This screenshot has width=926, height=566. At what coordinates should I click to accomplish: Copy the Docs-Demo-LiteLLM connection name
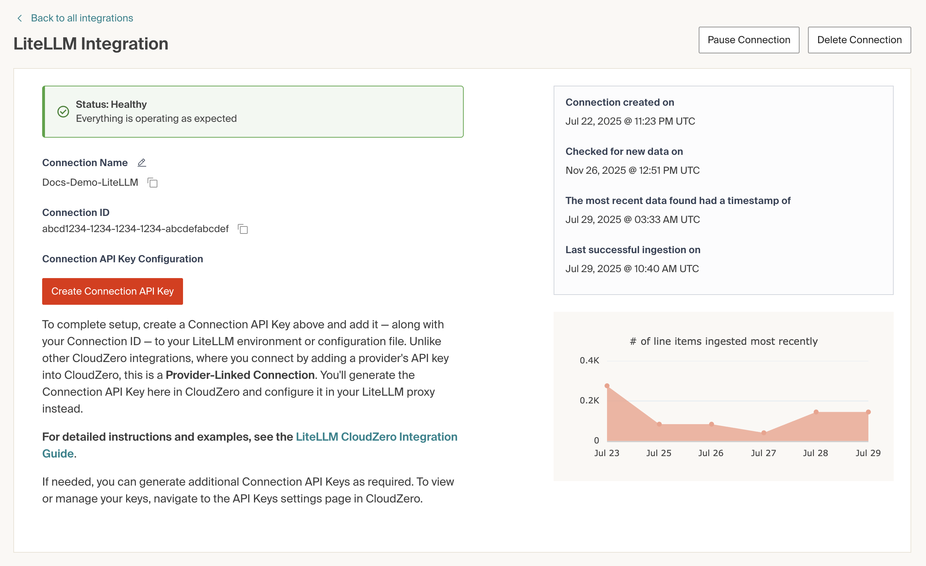tap(152, 183)
